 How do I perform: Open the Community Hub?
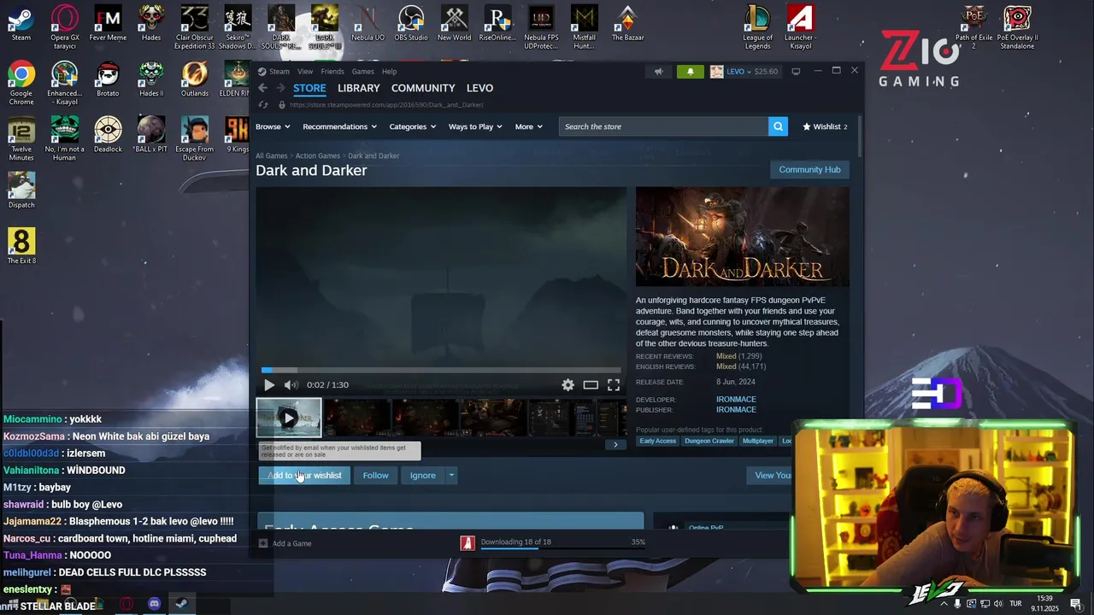pyautogui.click(x=809, y=170)
